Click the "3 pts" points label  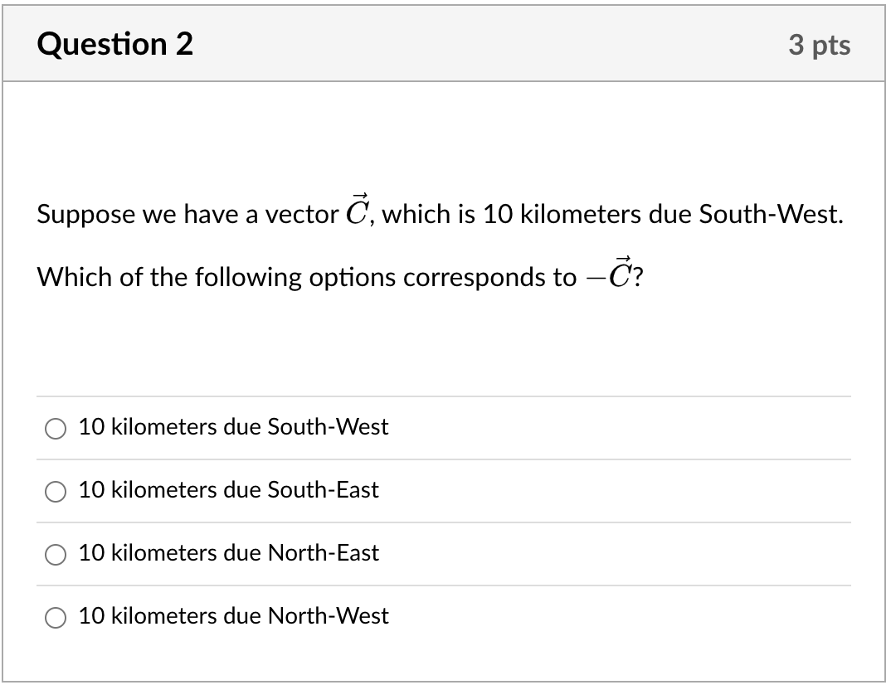coord(820,44)
